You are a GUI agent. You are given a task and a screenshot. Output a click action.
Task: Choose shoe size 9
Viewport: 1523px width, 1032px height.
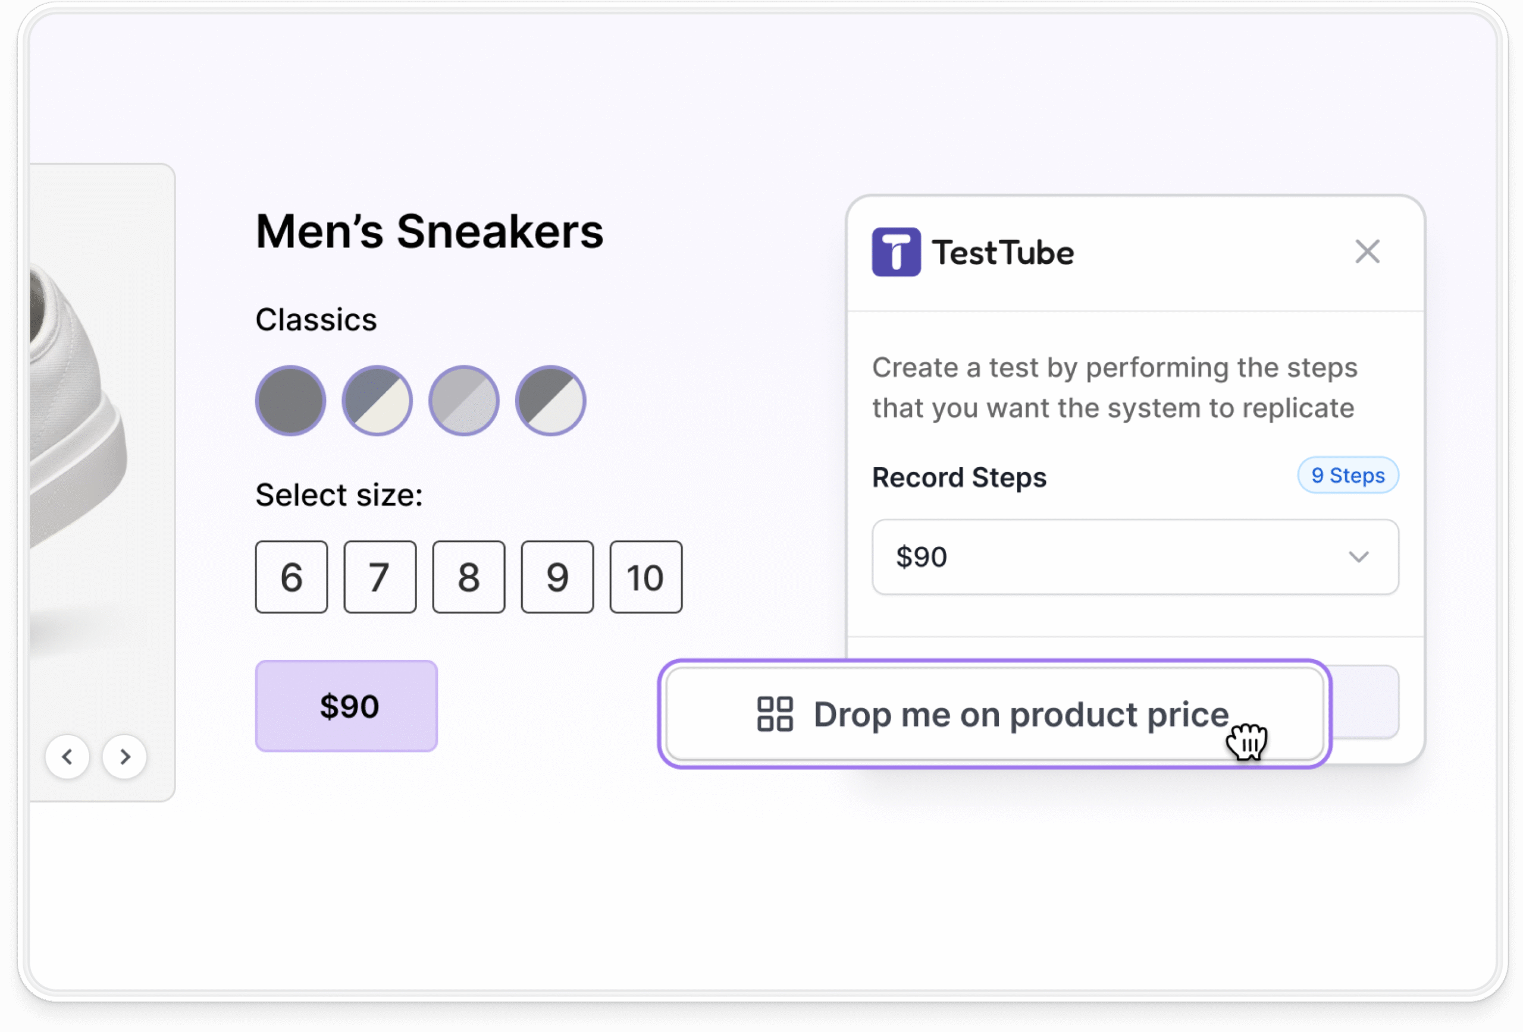[x=557, y=577]
